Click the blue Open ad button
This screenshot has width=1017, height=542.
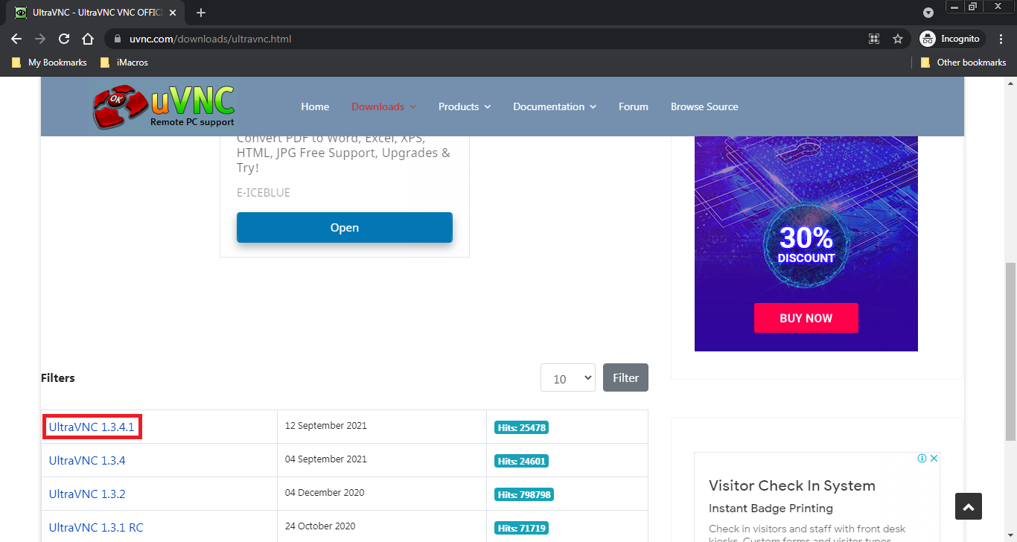coord(345,227)
